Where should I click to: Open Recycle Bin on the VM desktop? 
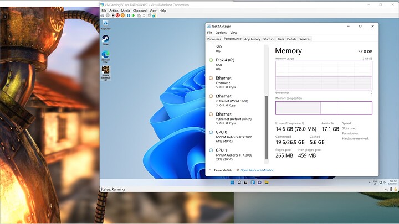point(105,25)
